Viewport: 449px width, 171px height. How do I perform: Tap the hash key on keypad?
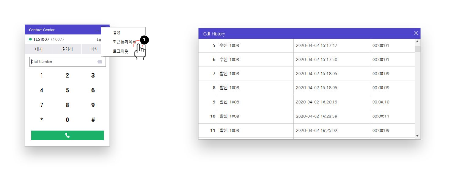click(93, 120)
